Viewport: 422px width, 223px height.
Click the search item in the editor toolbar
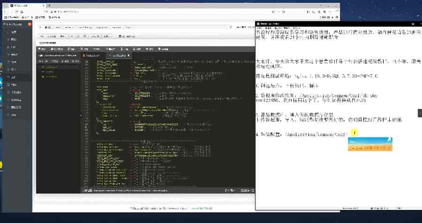84,49
